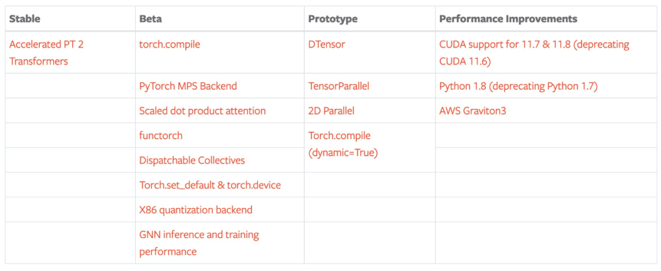Screen dimensions: 661x271
Task: Open the X86 quantization backend link
Action: pyautogui.click(x=195, y=210)
